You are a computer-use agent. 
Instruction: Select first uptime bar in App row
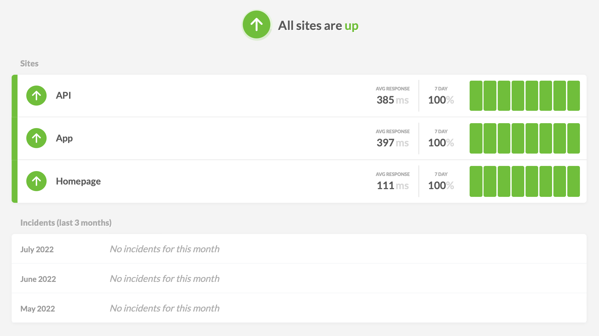[x=476, y=138]
